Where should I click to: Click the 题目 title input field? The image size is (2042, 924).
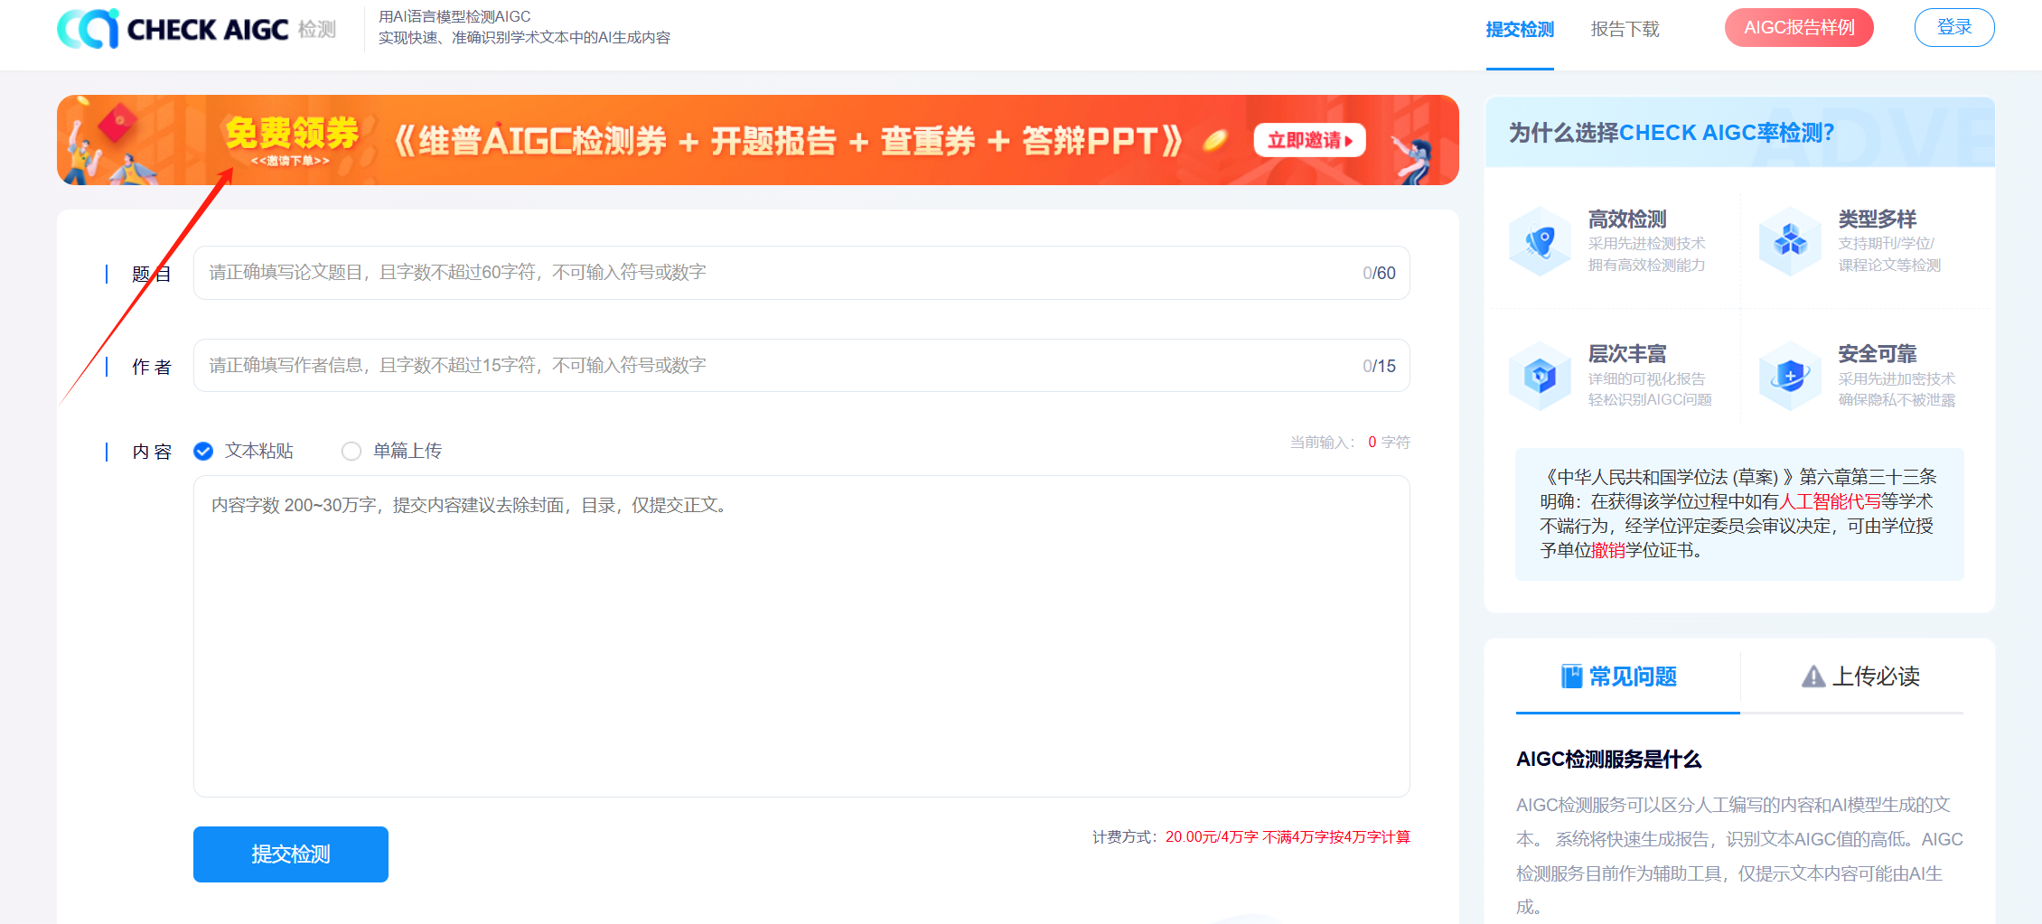(777, 273)
